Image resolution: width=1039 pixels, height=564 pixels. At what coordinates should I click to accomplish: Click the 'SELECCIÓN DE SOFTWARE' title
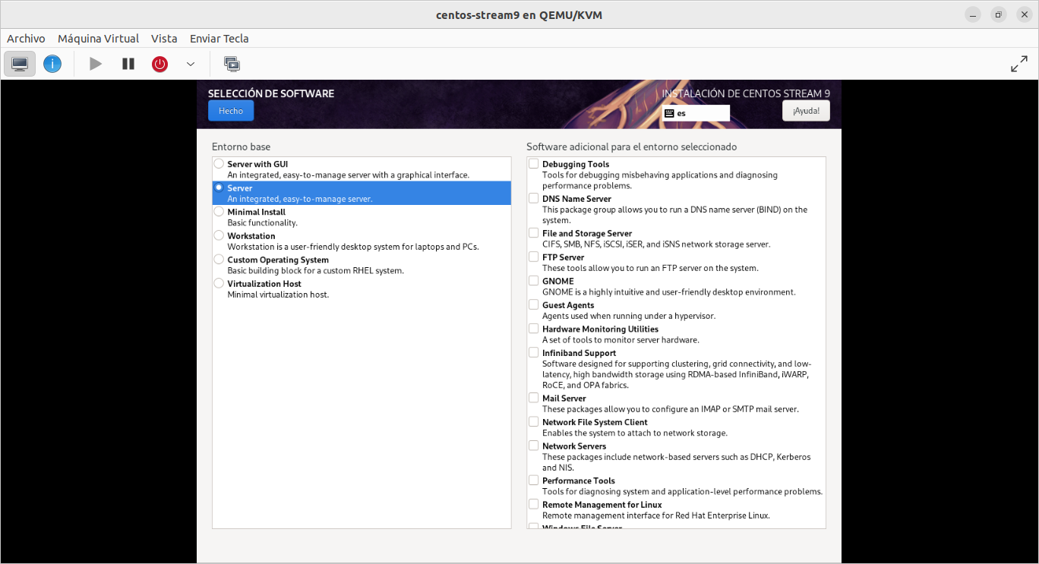point(271,93)
